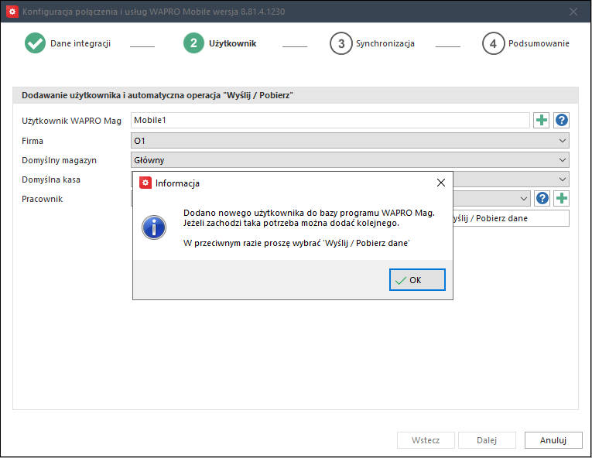This screenshot has width=592, height=458.
Task: Expand the Domyślny magazyn dropdown showing Główny
Action: (350, 160)
